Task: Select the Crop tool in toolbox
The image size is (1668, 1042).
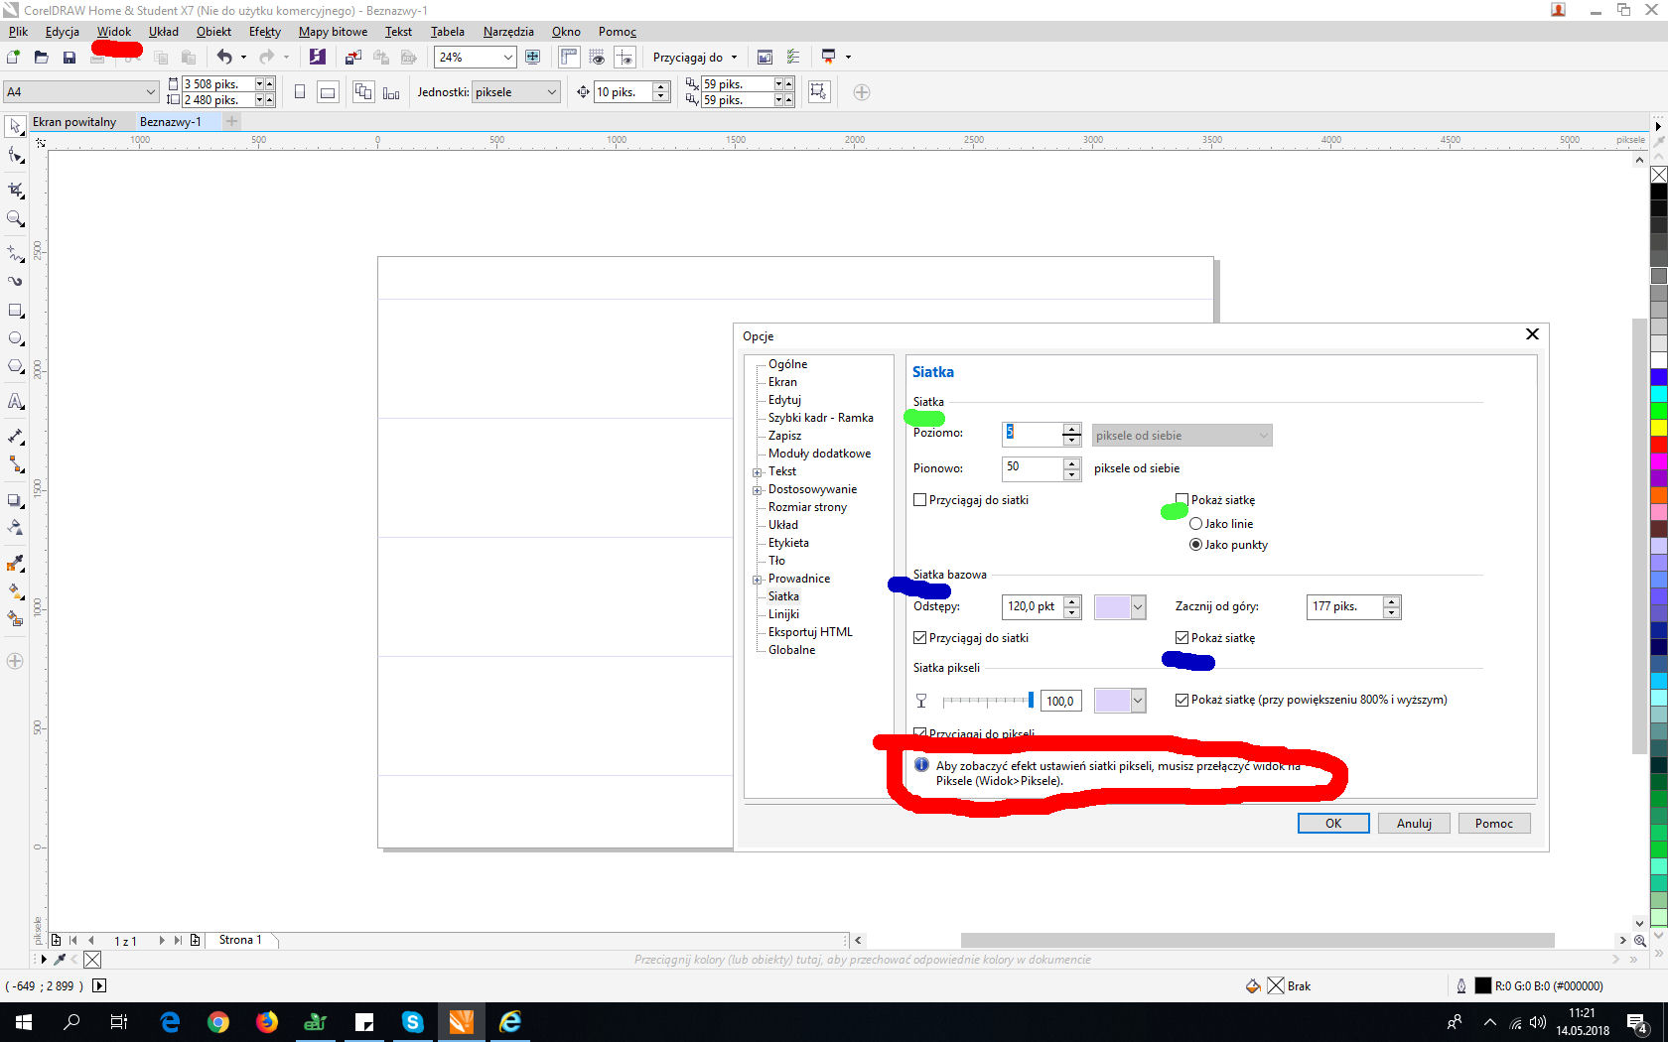Action: point(15,190)
